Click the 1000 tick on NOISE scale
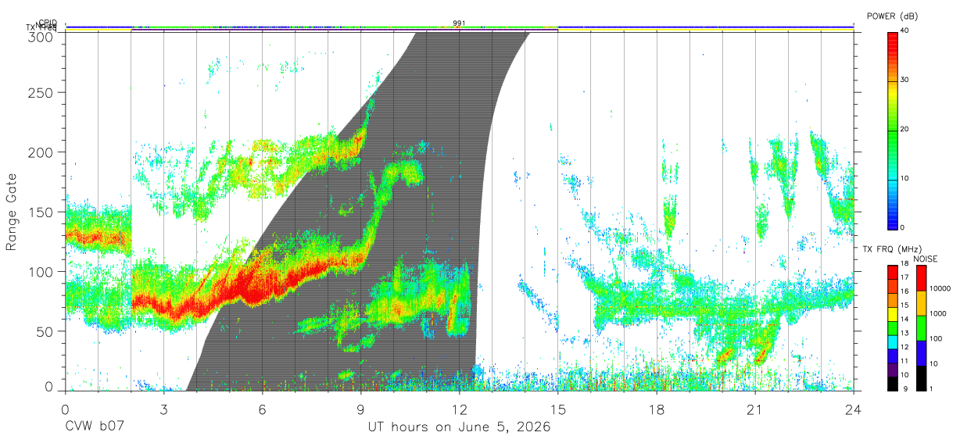This screenshot has height=443, width=960. [x=937, y=313]
